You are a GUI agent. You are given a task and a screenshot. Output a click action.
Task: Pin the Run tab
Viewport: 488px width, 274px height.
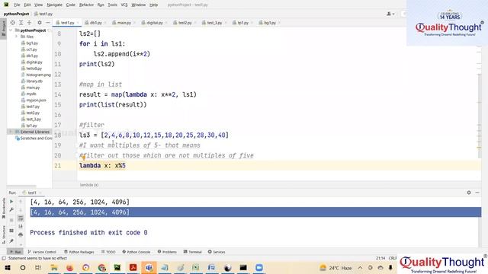[11, 241]
